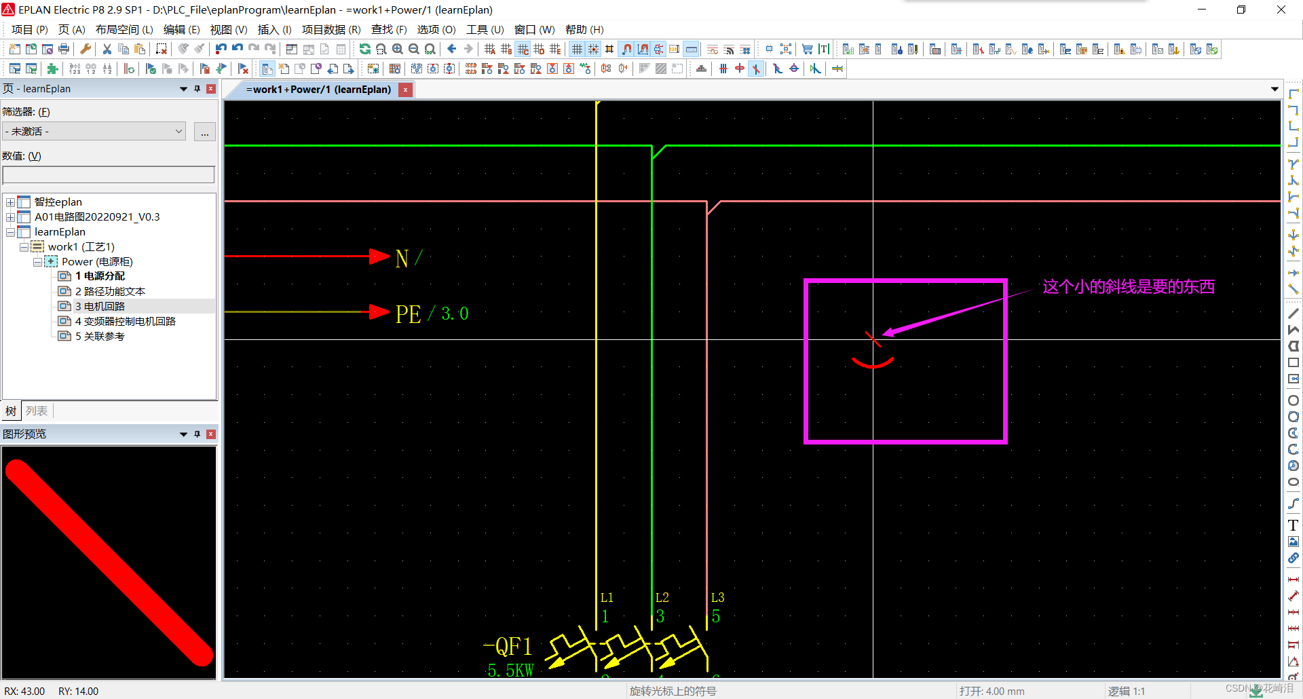1303x699 pixels.
Task: Select the Ellipse tool on right toolbar
Action: coord(1293,482)
